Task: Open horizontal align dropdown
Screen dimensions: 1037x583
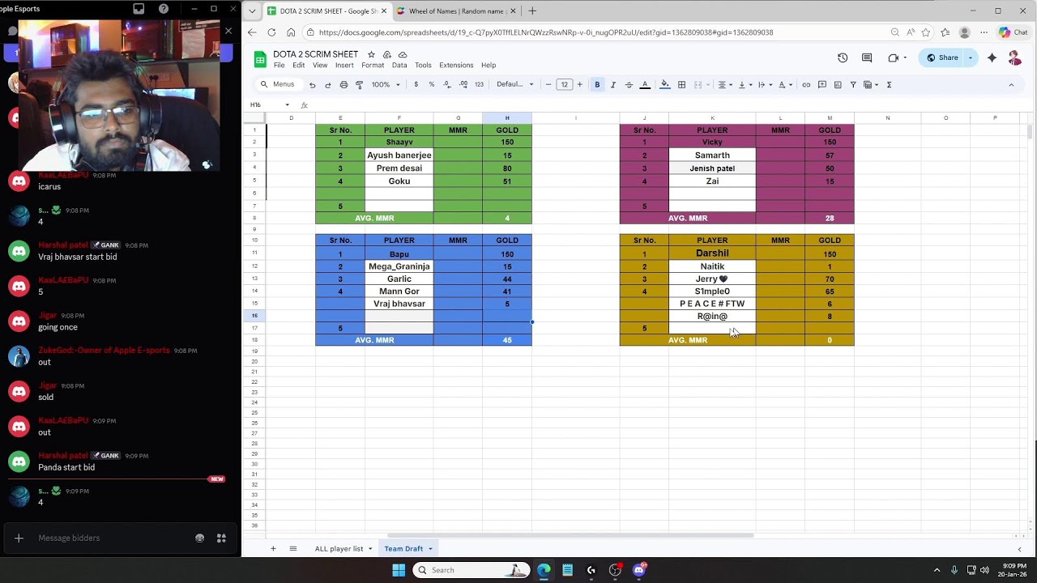Action: [724, 84]
